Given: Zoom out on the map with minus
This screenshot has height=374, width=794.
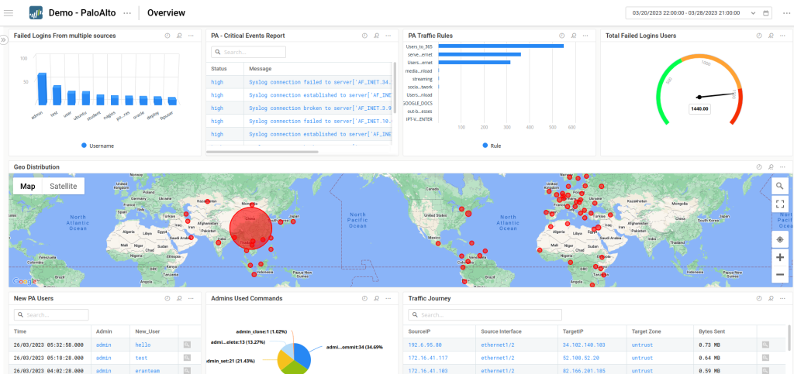Looking at the screenshot, I should click(780, 274).
